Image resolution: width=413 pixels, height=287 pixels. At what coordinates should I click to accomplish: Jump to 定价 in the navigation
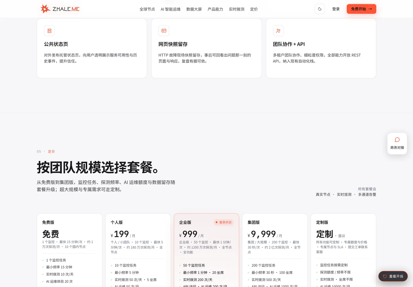pos(254,9)
